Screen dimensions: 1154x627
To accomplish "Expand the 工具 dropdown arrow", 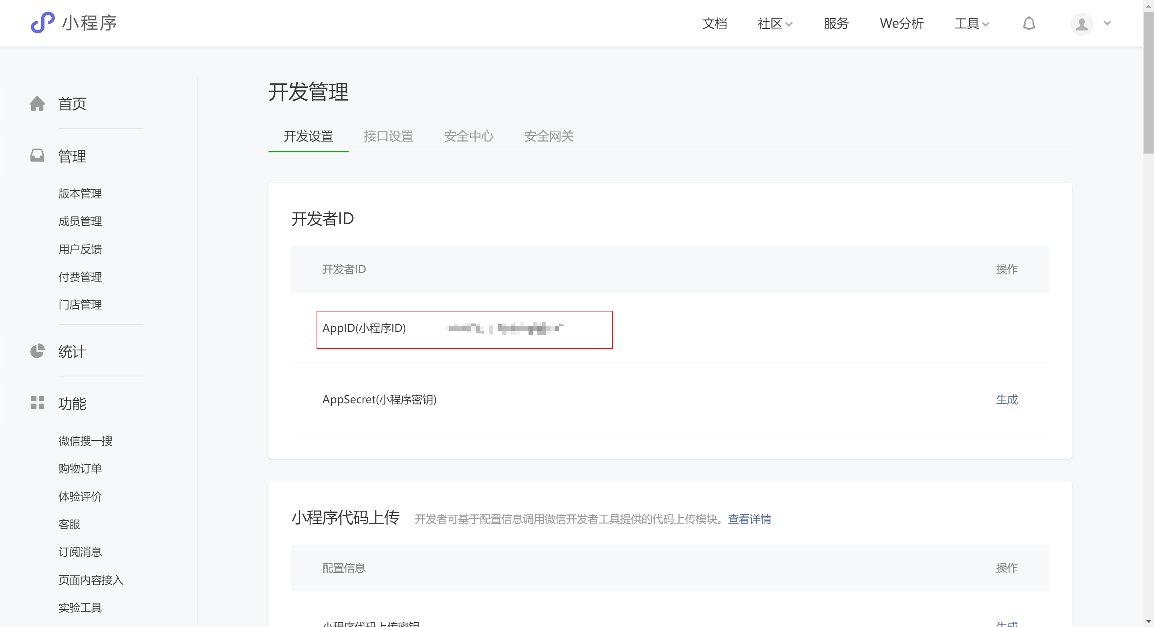I will click(986, 24).
